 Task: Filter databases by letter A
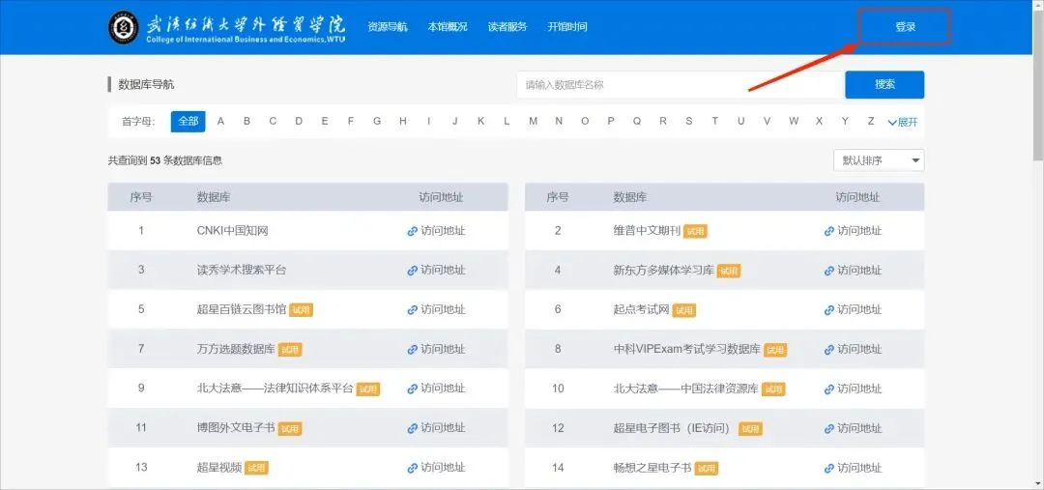[x=221, y=121]
